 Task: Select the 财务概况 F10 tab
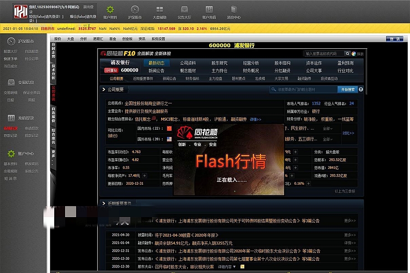click(x=251, y=71)
